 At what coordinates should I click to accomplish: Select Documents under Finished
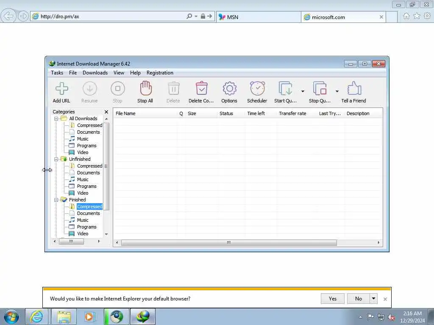(88, 213)
